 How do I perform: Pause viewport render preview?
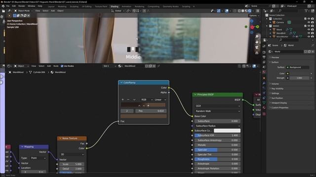[258, 11]
